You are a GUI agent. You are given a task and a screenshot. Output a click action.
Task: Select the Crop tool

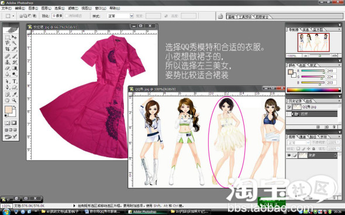[x=8, y=48]
